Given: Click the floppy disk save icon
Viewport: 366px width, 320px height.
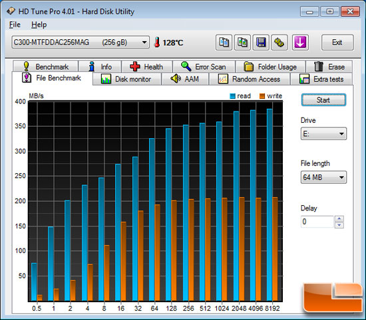Looking at the screenshot, I should 261,42.
